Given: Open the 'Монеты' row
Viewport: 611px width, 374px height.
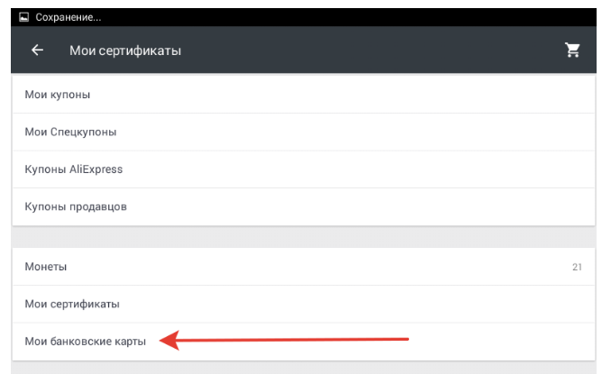Looking at the screenshot, I should pyautogui.click(x=46, y=267).
